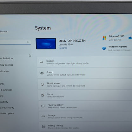Click View benefits under Microsoft 365
Viewport: 132px width, 132px height.
click(115, 40)
